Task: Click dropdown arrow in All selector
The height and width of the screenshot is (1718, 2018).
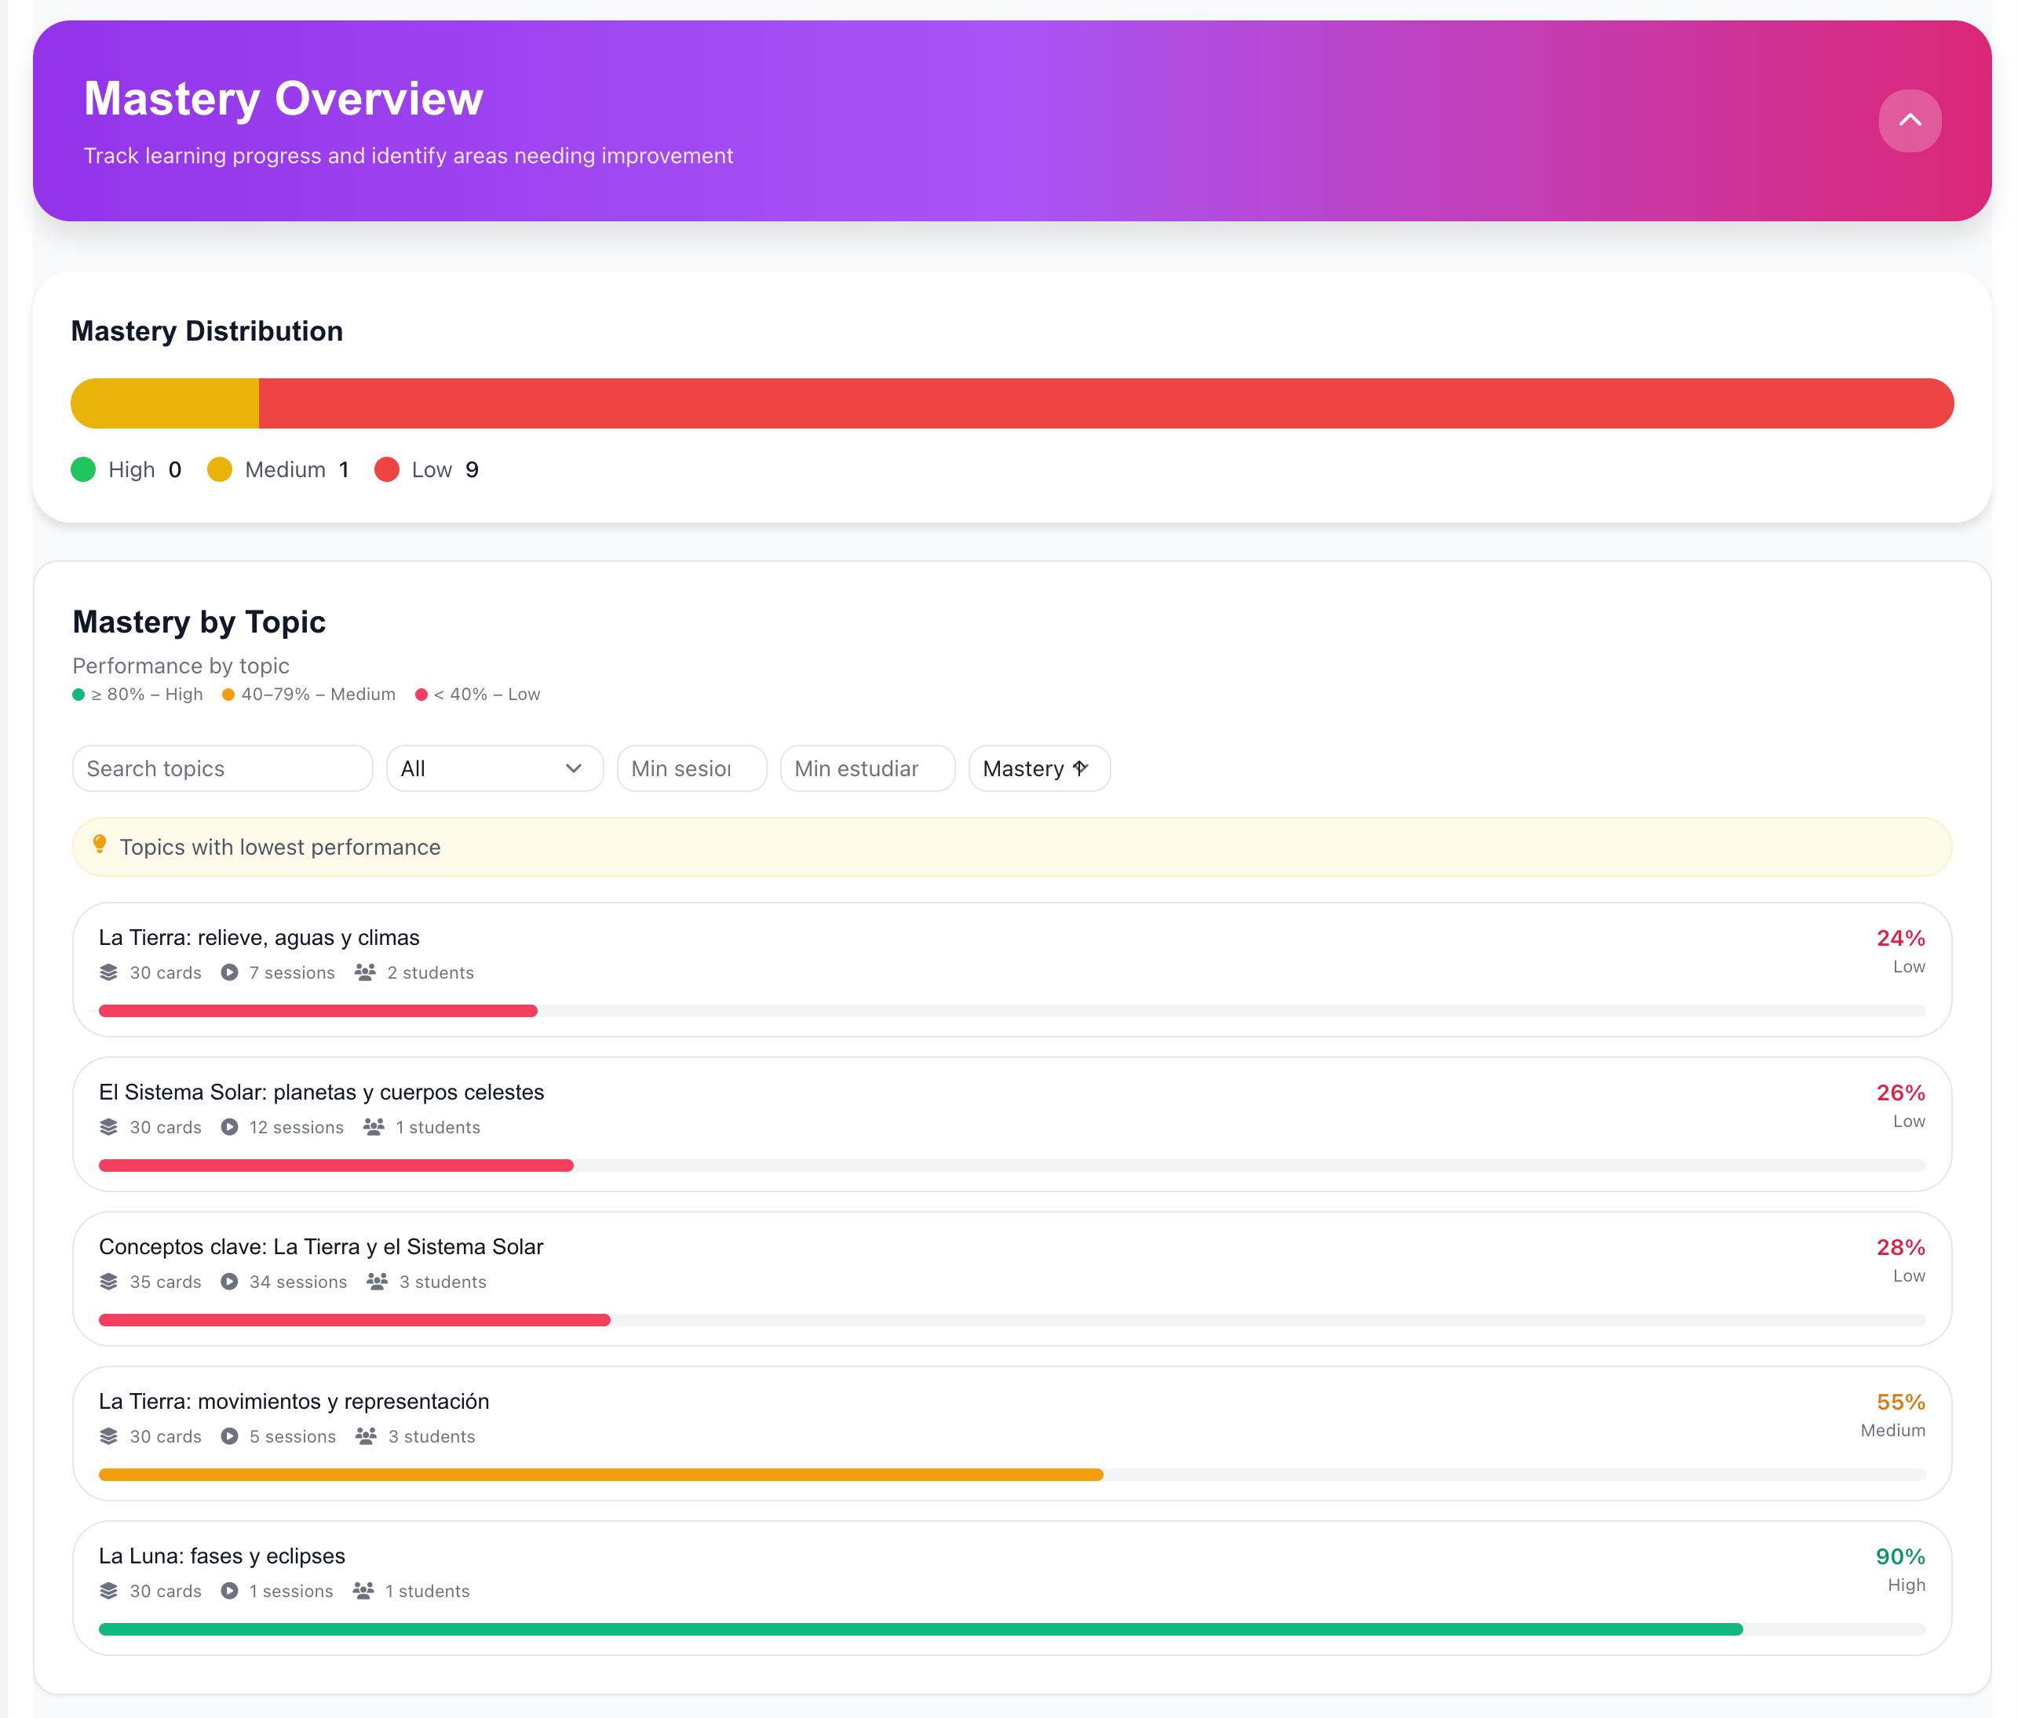Action: coord(573,768)
